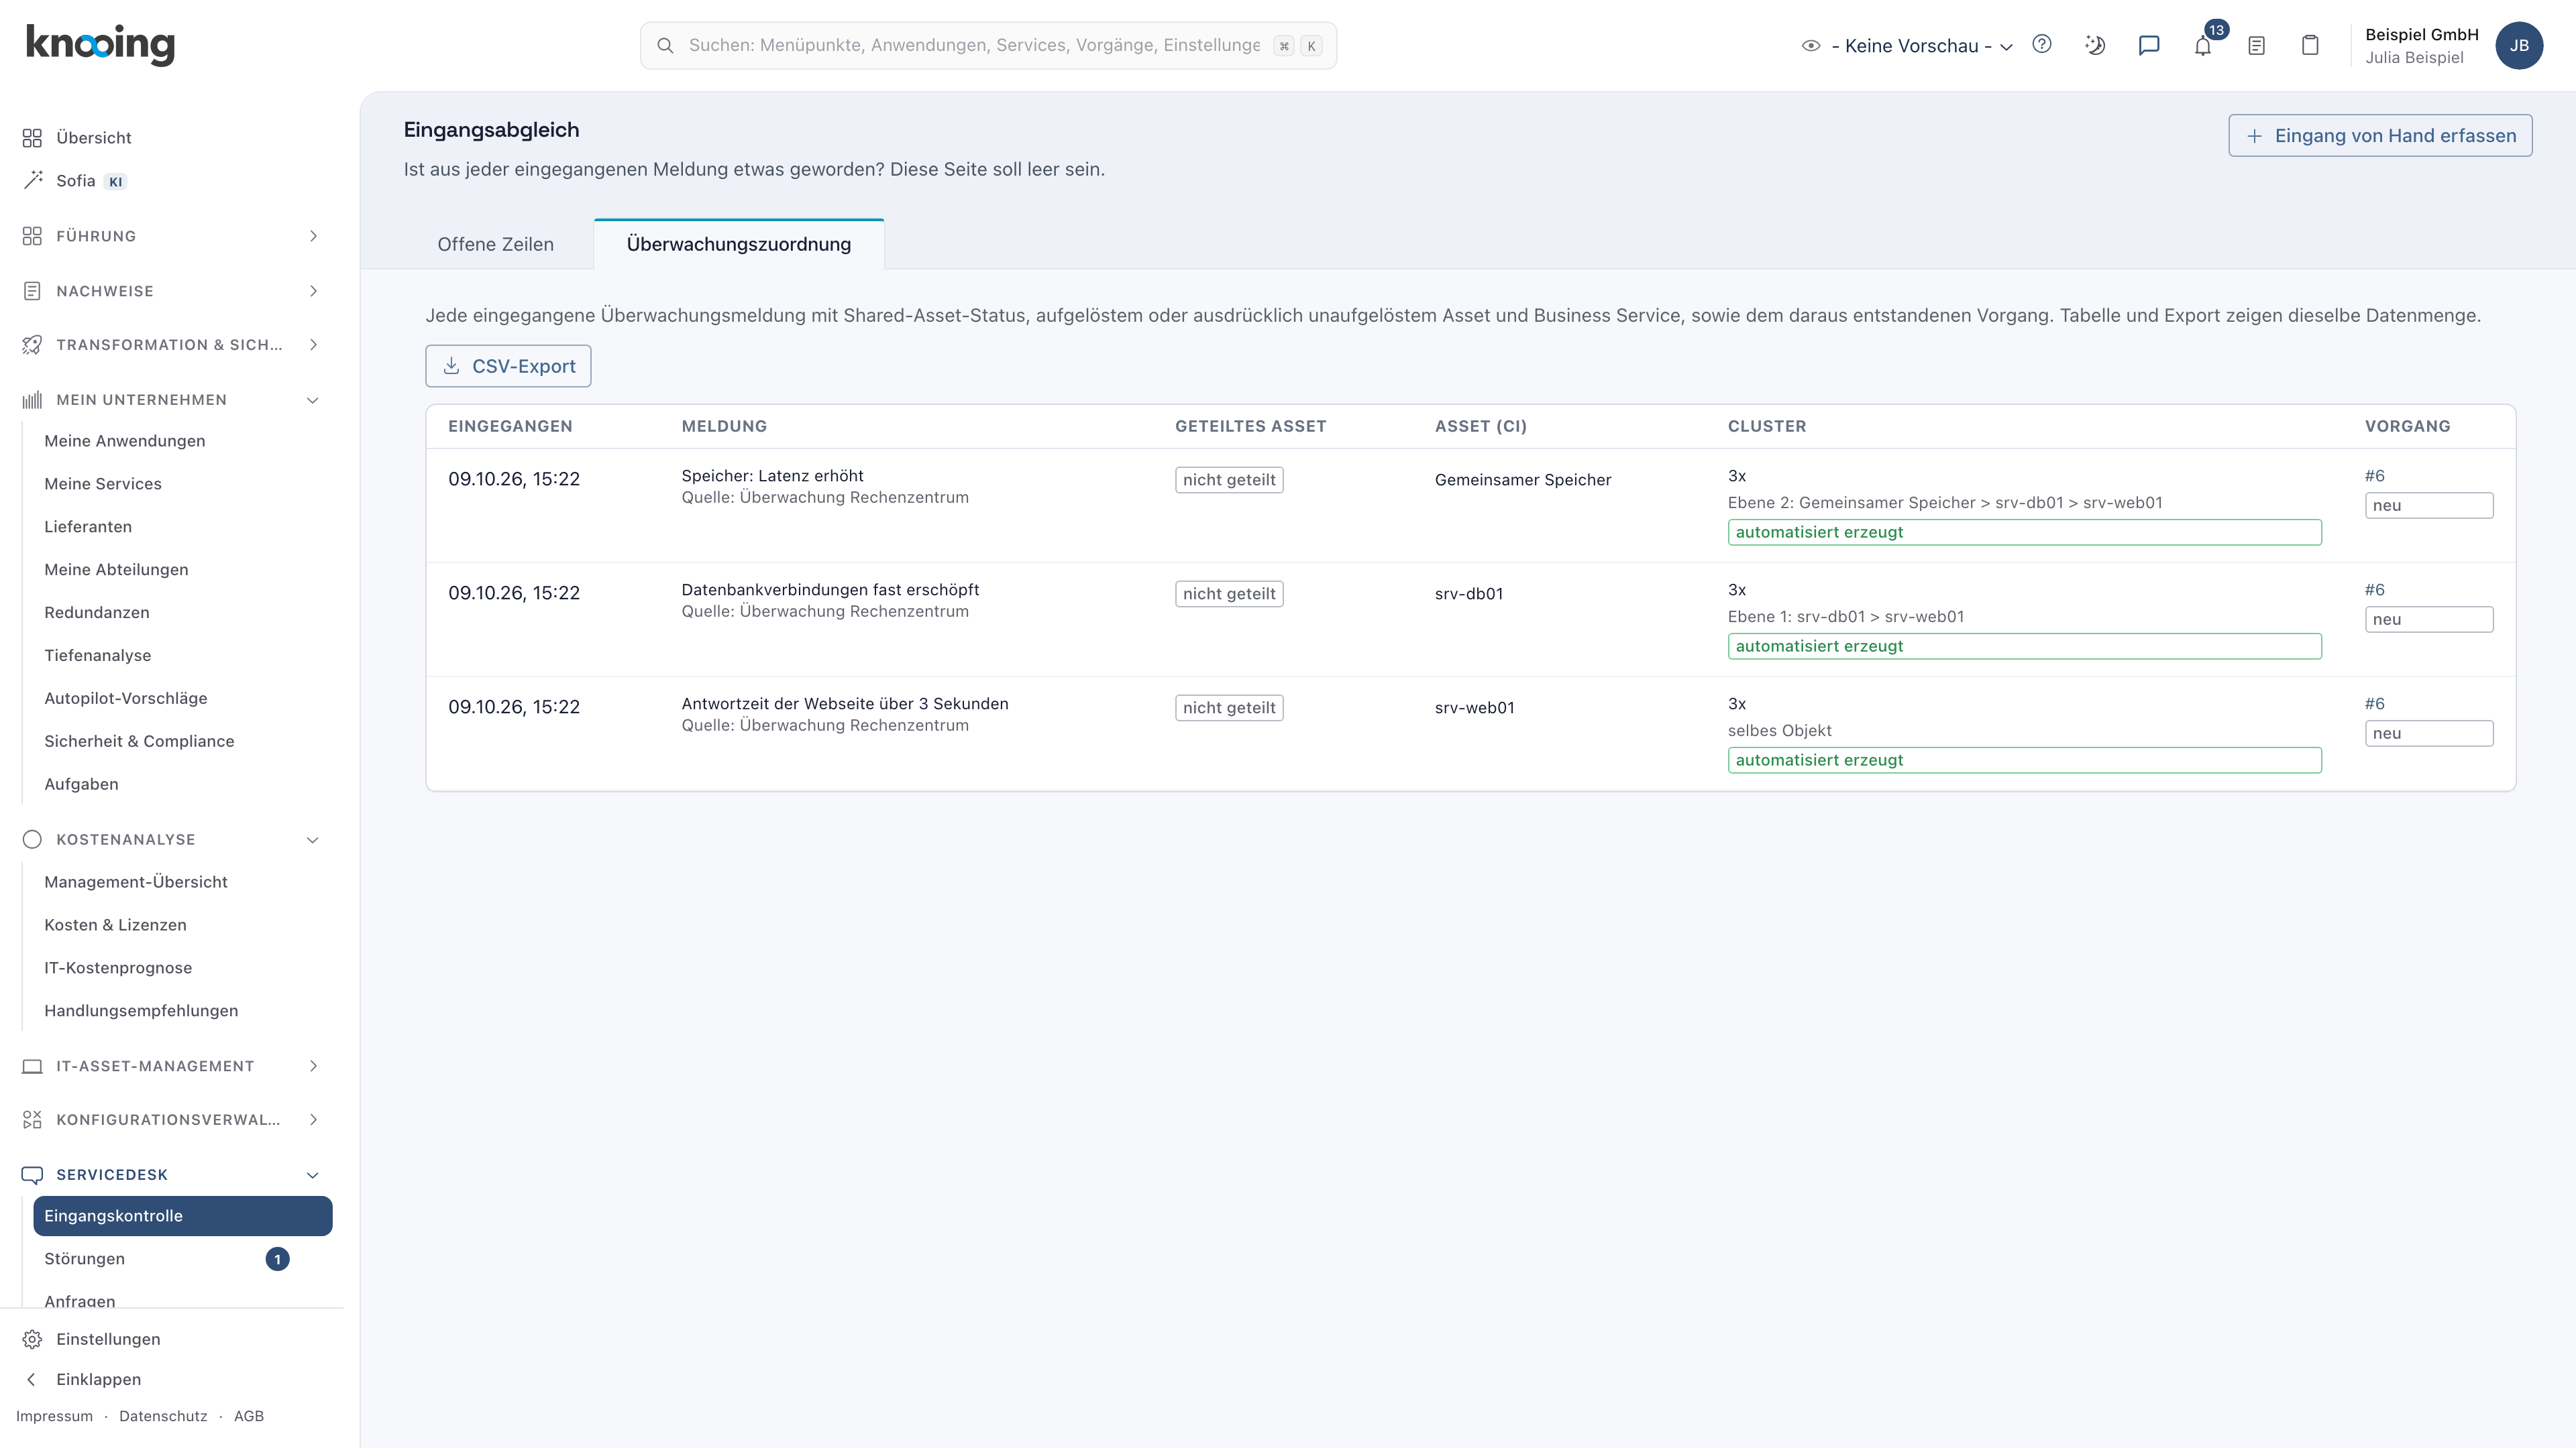
Task: Expand the Konfigurationsverwaltung section chevron
Action: 313,1120
